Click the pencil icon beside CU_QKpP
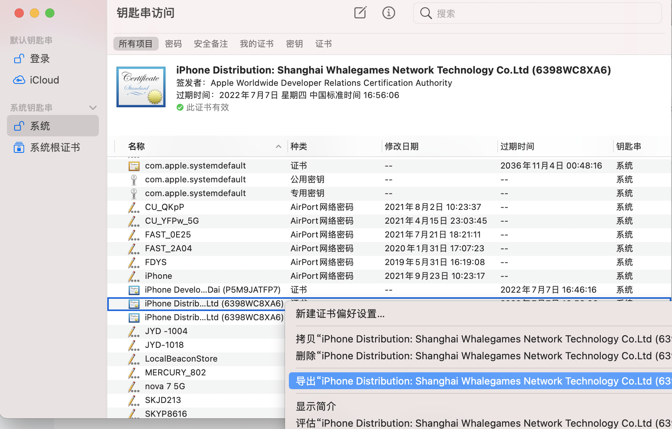Image resolution: width=672 pixels, height=429 pixels. [x=133, y=207]
